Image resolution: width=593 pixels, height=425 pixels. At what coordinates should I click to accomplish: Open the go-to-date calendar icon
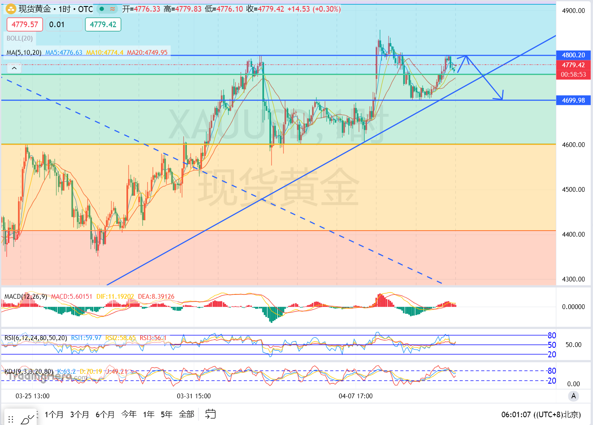(210, 414)
